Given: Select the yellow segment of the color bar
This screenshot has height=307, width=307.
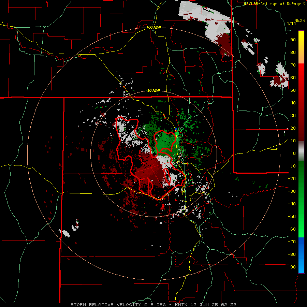Looking at the screenshot, I should click(x=301, y=47).
